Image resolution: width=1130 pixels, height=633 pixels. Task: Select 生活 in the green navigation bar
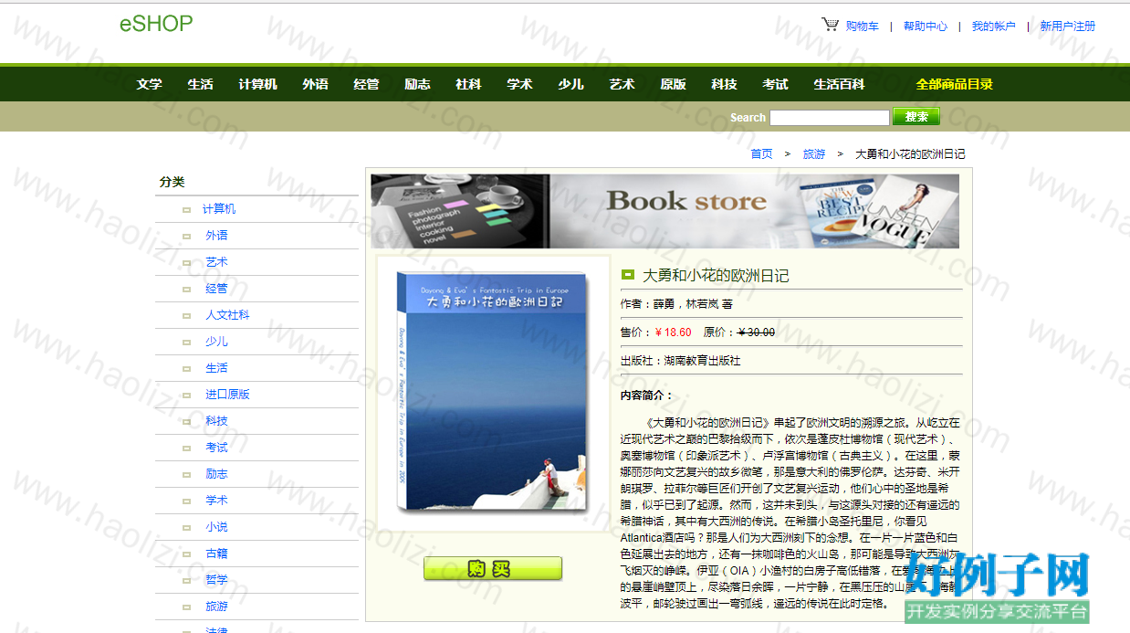click(201, 84)
